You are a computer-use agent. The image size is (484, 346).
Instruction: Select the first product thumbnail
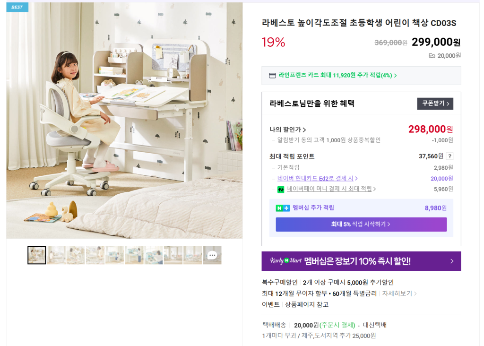tap(37, 255)
